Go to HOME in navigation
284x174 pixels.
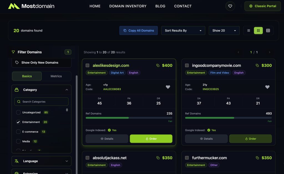click(95, 6)
